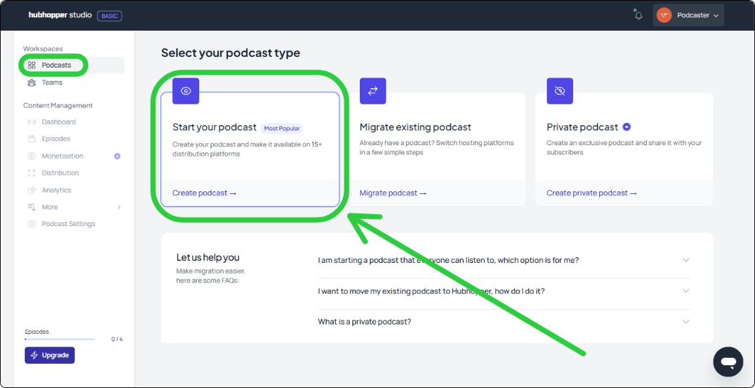
Task: Open the Podcaster account dropdown
Action: coord(688,15)
